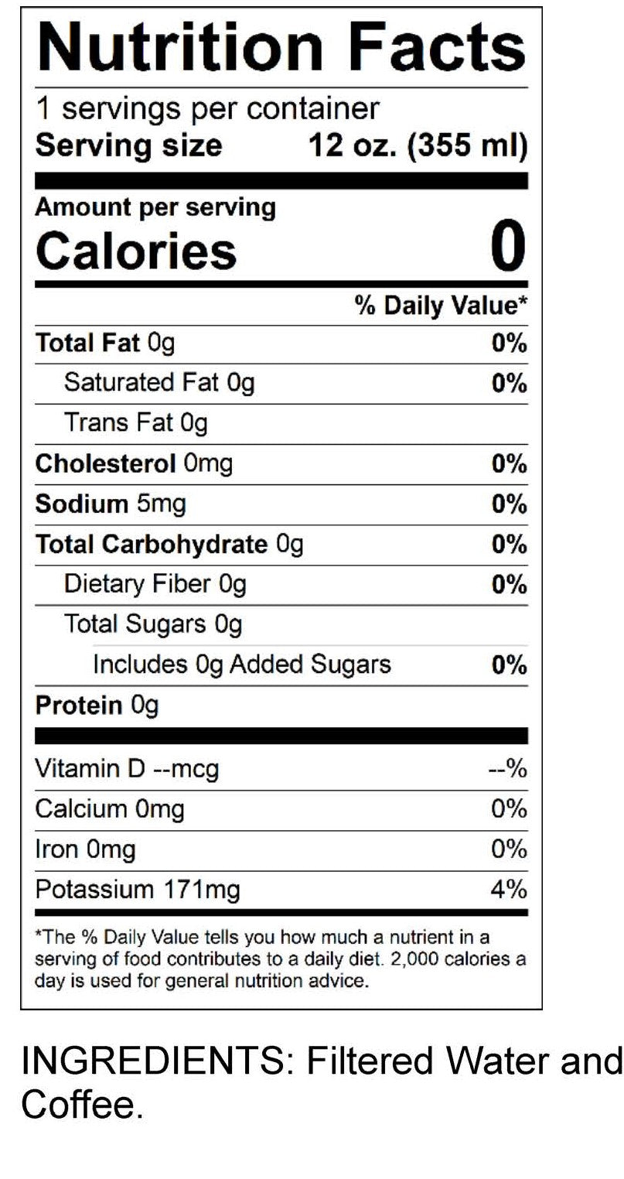Screen dimensions: 624x1179
Task: Click the Saturated Fat 0g line
Action: (159, 383)
